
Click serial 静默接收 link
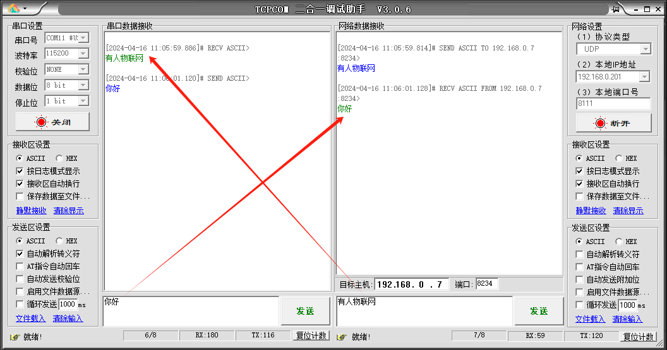[x=31, y=210]
